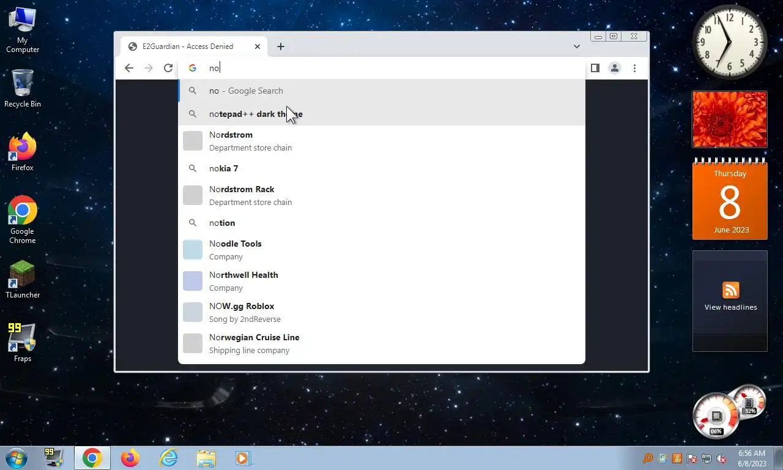This screenshot has width=783, height=470.
Task: Choose the 'notion' suggestion
Action: pyautogui.click(x=382, y=223)
